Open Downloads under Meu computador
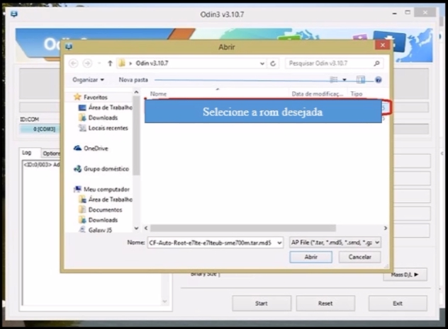This screenshot has width=448, height=329. point(103,220)
